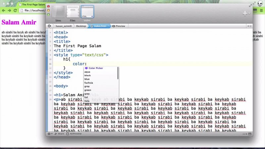Open the gear actions menu in status bar
Screen dimensions: 265x149
(x=50, y=134)
